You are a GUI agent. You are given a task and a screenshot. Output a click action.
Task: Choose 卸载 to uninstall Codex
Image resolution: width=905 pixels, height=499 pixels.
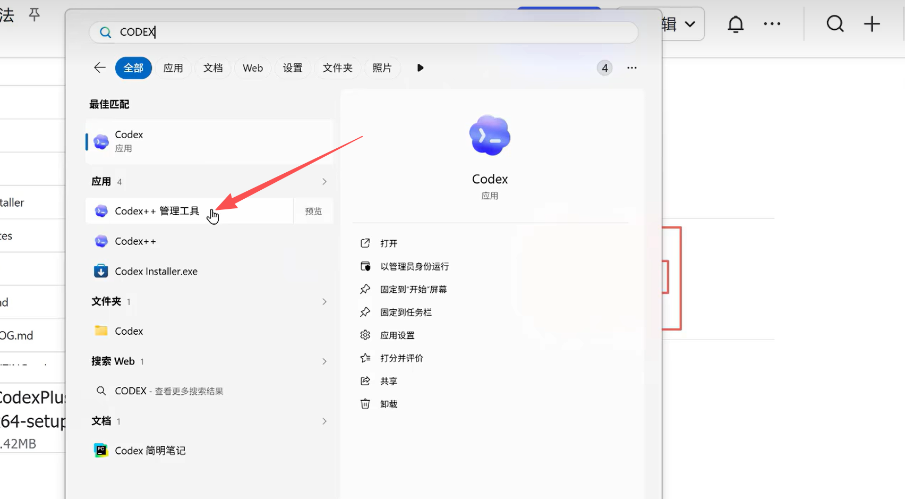pyautogui.click(x=388, y=404)
